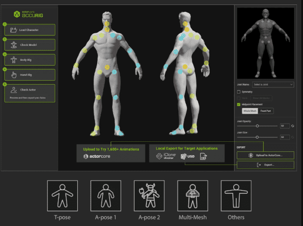The width and height of the screenshot is (303, 226).
Task: Switch to Front Part placement
Action: [266, 111]
